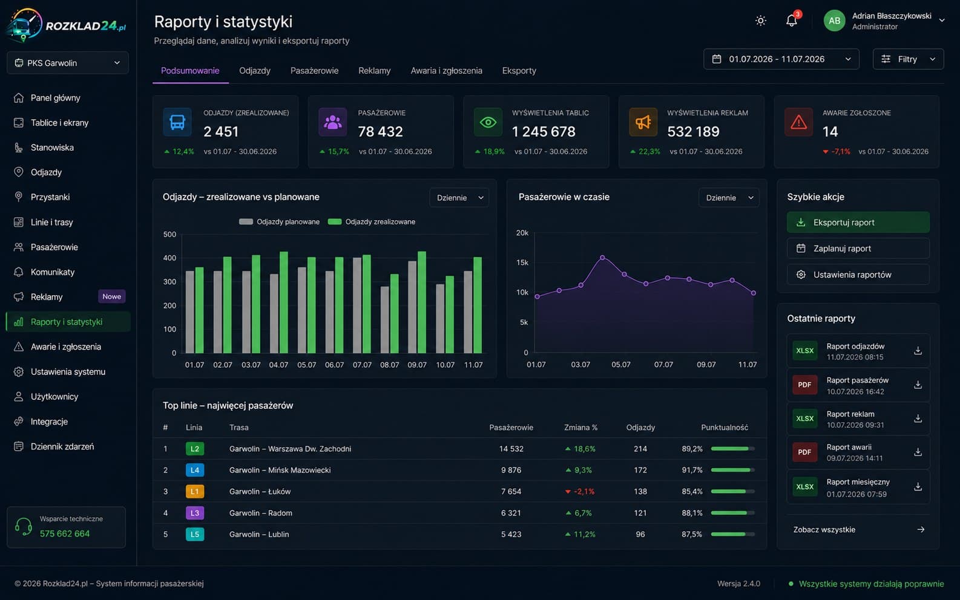The image size is (960, 600).
Task: Switch to the Eksporty tab
Action: click(x=519, y=71)
